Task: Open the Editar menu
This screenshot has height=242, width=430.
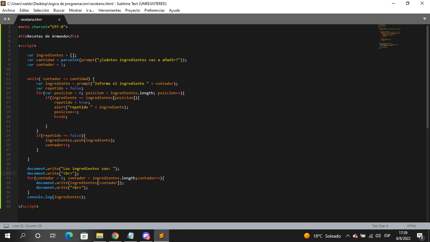Action: [24, 10]
